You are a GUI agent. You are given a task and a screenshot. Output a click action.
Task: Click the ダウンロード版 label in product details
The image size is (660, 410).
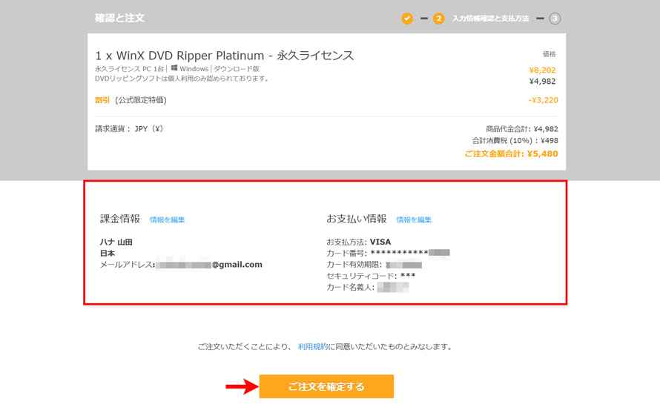tap(236, 69)
